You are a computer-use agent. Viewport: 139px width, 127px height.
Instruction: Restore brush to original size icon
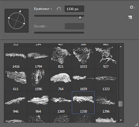(x=59, y=9)
